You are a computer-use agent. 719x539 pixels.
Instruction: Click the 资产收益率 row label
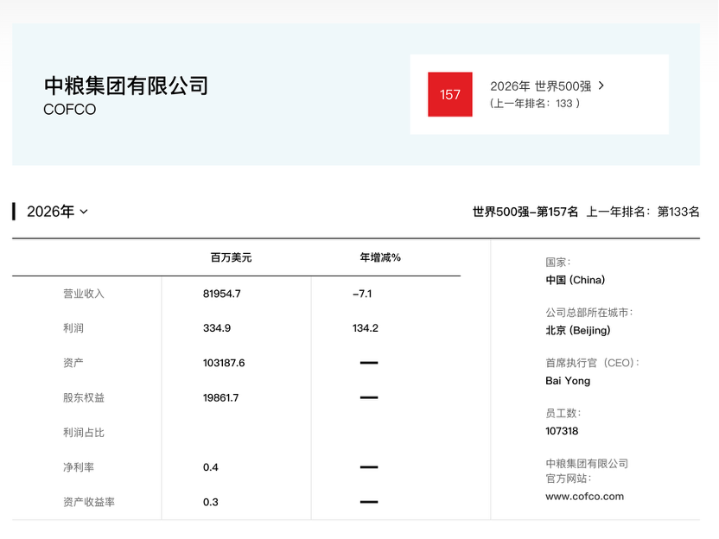point(89,503)
